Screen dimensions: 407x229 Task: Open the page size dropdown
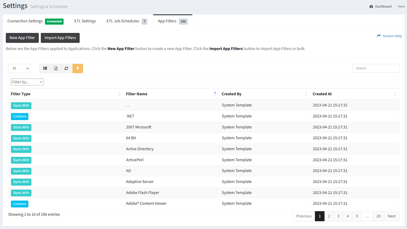tap(19, 68)
